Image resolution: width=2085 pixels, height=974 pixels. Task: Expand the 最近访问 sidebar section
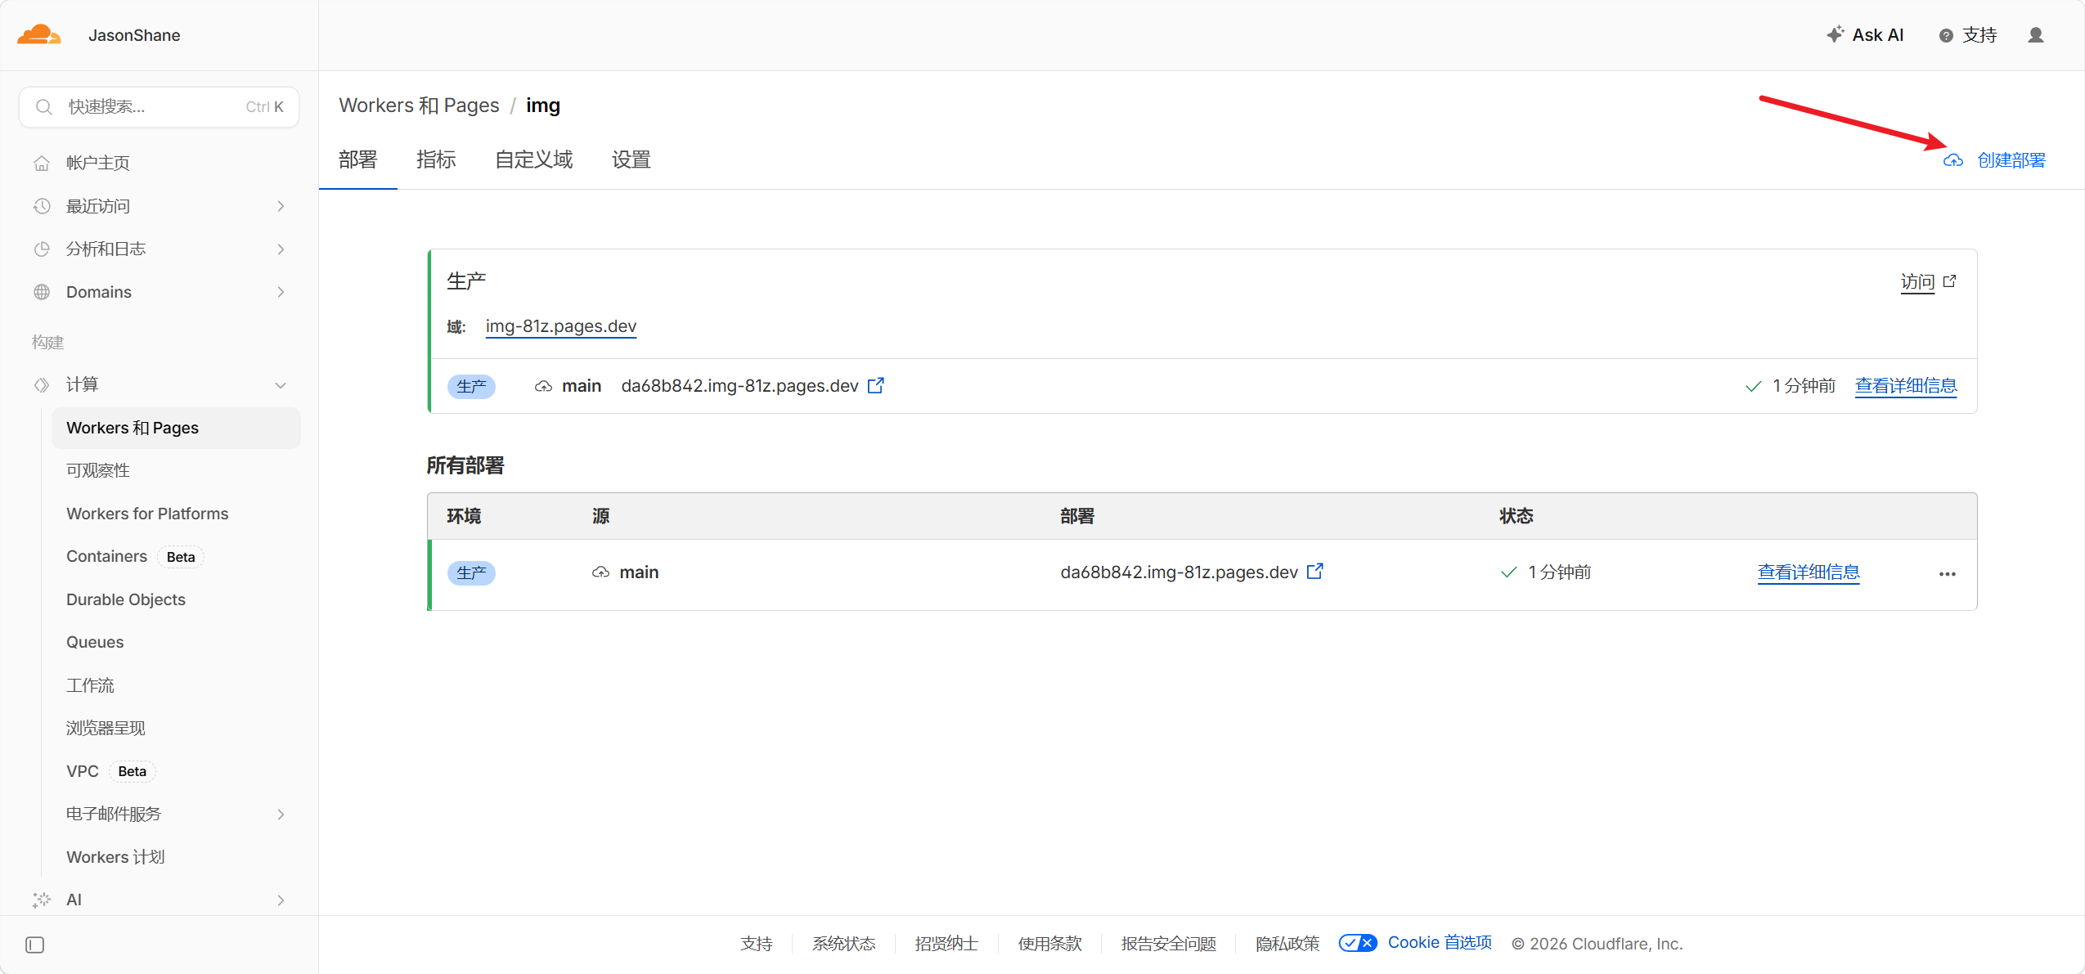(x=281, y=206)
